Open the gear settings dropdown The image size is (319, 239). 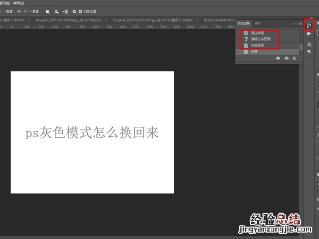pos(73,11)
